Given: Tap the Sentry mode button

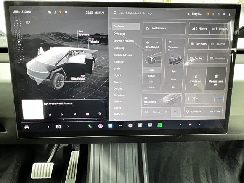Looking at the screenshot, I should coord(196,58).
